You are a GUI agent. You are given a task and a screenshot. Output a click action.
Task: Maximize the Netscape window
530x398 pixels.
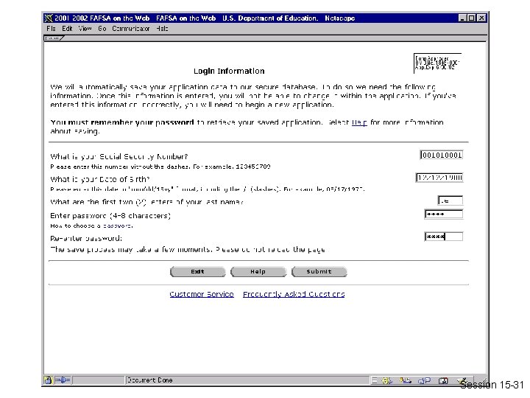[x=472, y=18]
